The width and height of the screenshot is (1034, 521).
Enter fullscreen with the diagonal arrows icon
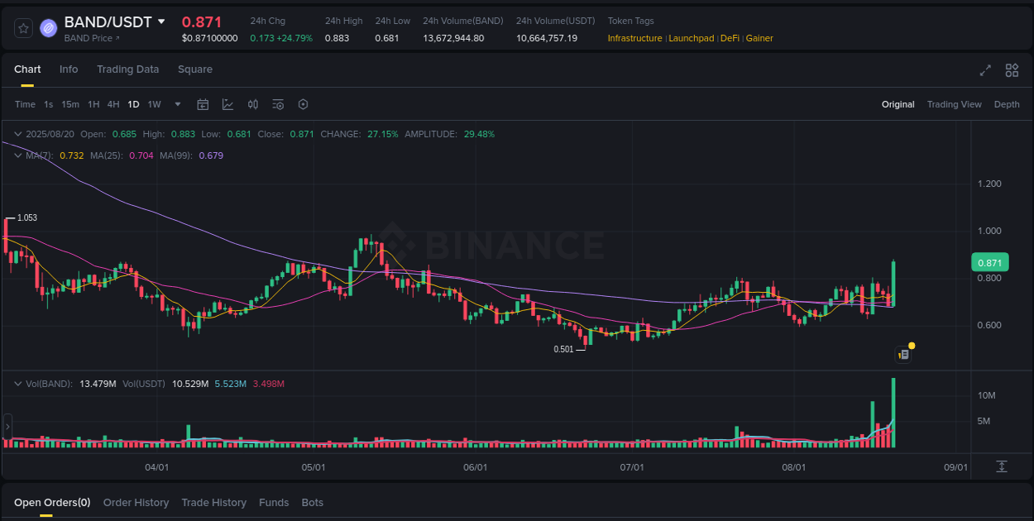click(985, 70)
